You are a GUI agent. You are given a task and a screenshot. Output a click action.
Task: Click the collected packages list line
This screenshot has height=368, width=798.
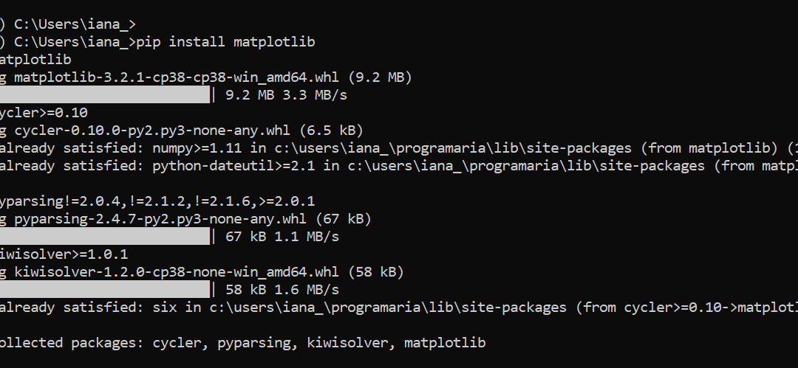[243, 343]
